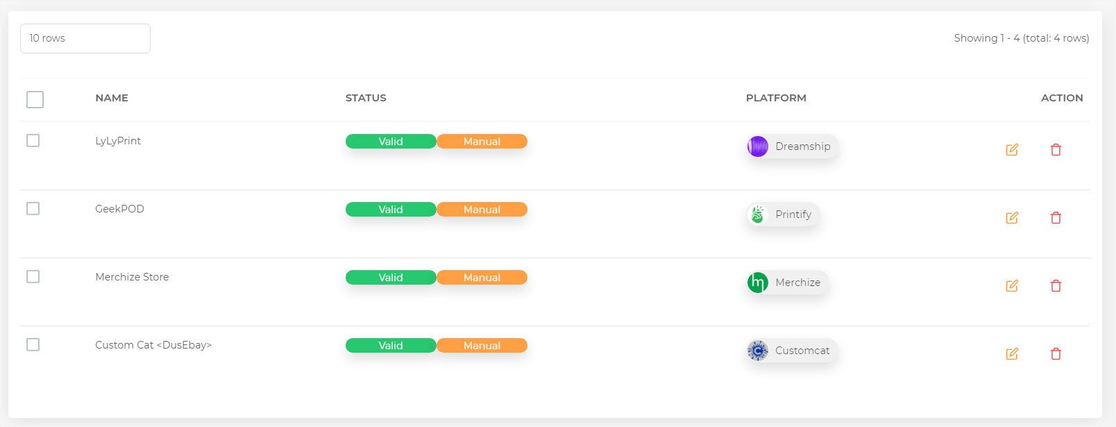Click the Dreamship platform label
Image resolution: width=1116 pixels, height=427 pixels.
point(803,146)
